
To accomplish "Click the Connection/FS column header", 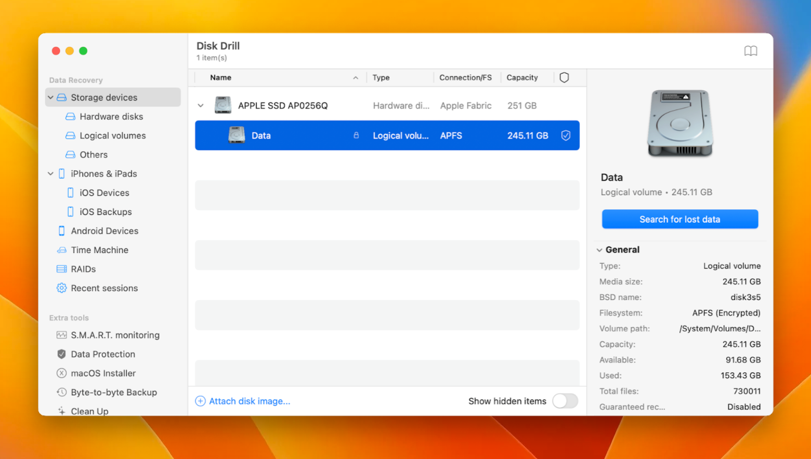I will 465,77.
